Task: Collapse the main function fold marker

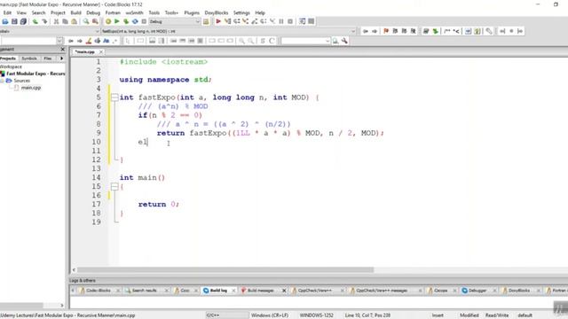Action: (114, 186)
